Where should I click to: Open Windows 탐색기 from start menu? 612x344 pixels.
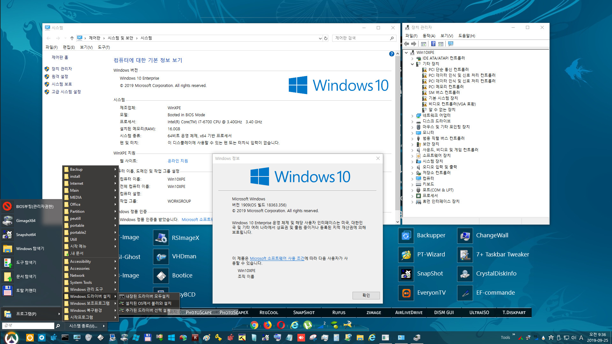point(31,248)
